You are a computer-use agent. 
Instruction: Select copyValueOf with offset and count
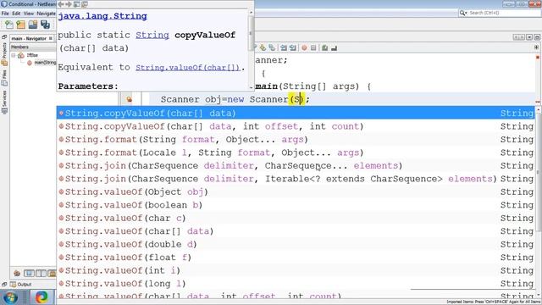point(296,126)
